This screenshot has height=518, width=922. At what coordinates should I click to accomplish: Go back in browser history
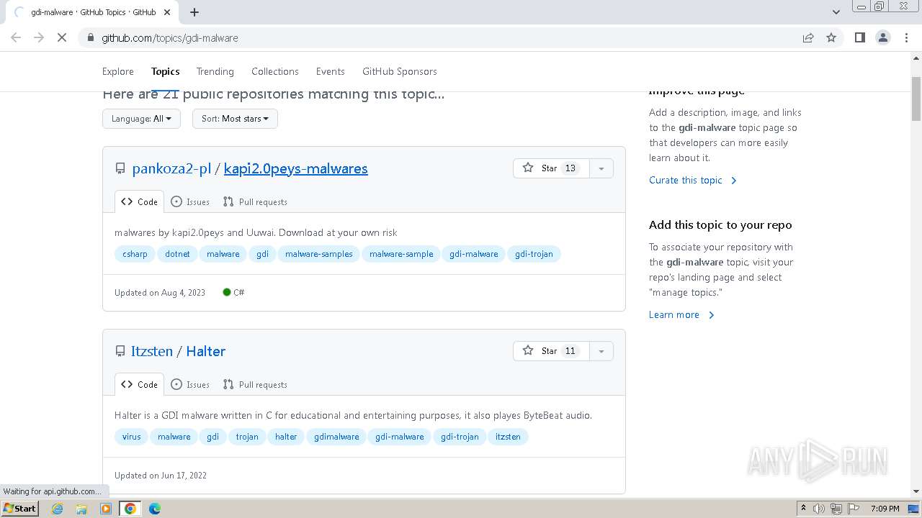[16, 37]
